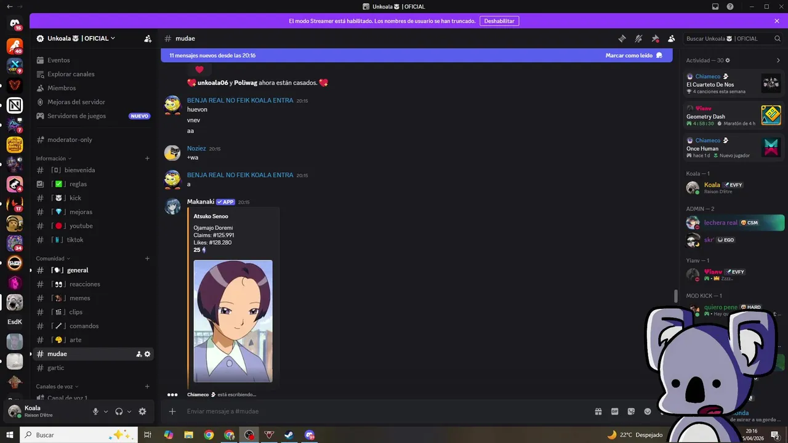This screenshot has height=443, width=788.
Task: Open the emoji picker
Action: pos(648,411)
